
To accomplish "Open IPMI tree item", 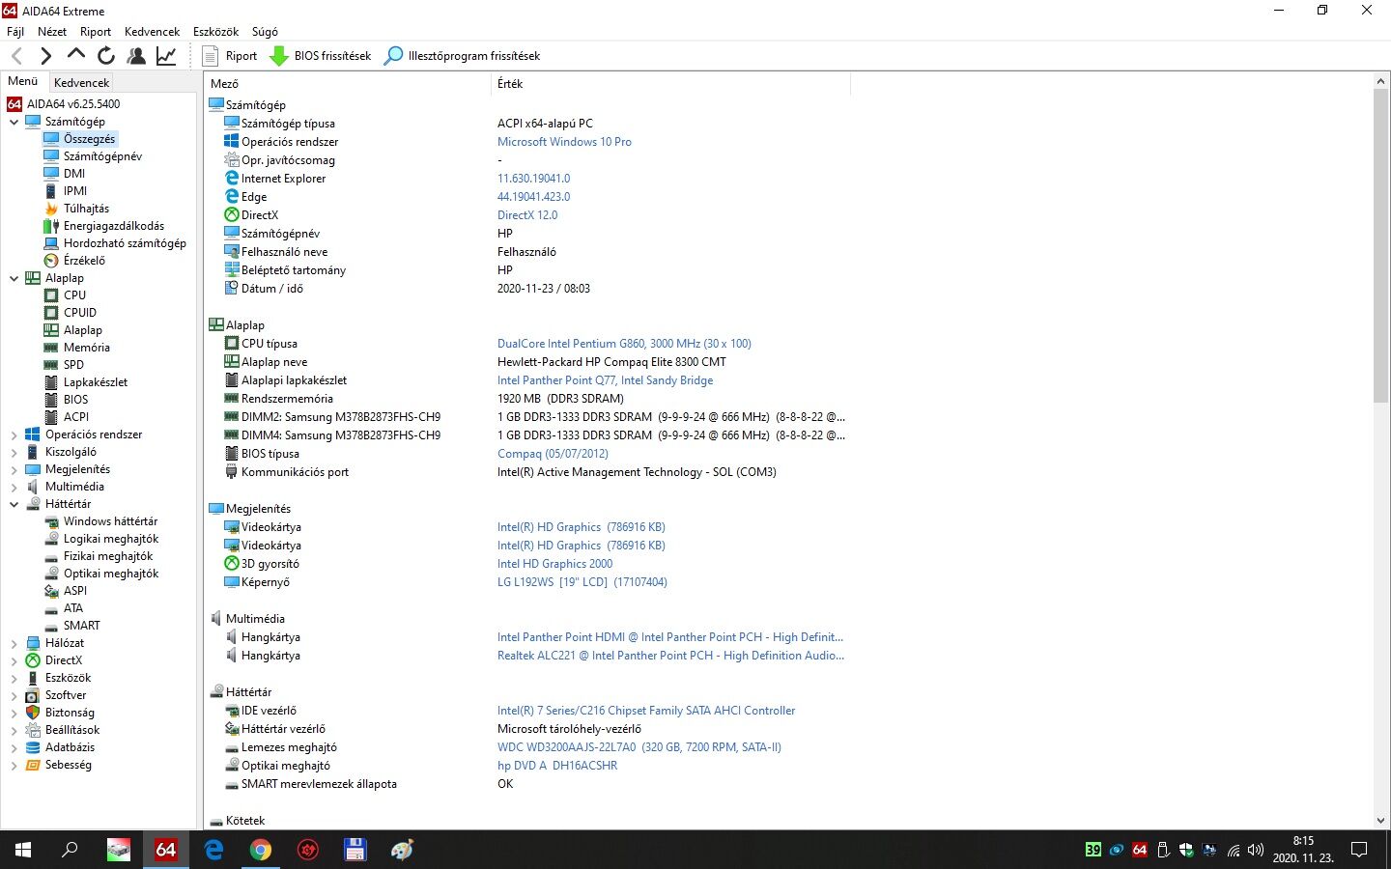I will pos(75,191).
